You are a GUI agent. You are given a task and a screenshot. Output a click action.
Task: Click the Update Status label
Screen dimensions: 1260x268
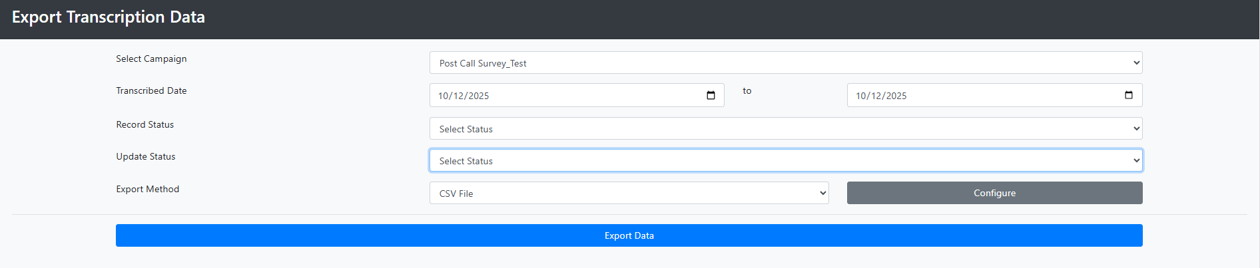145,156
